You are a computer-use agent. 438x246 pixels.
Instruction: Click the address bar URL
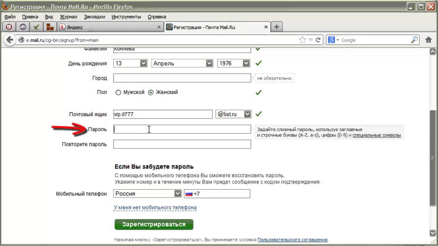coord(62,40)
